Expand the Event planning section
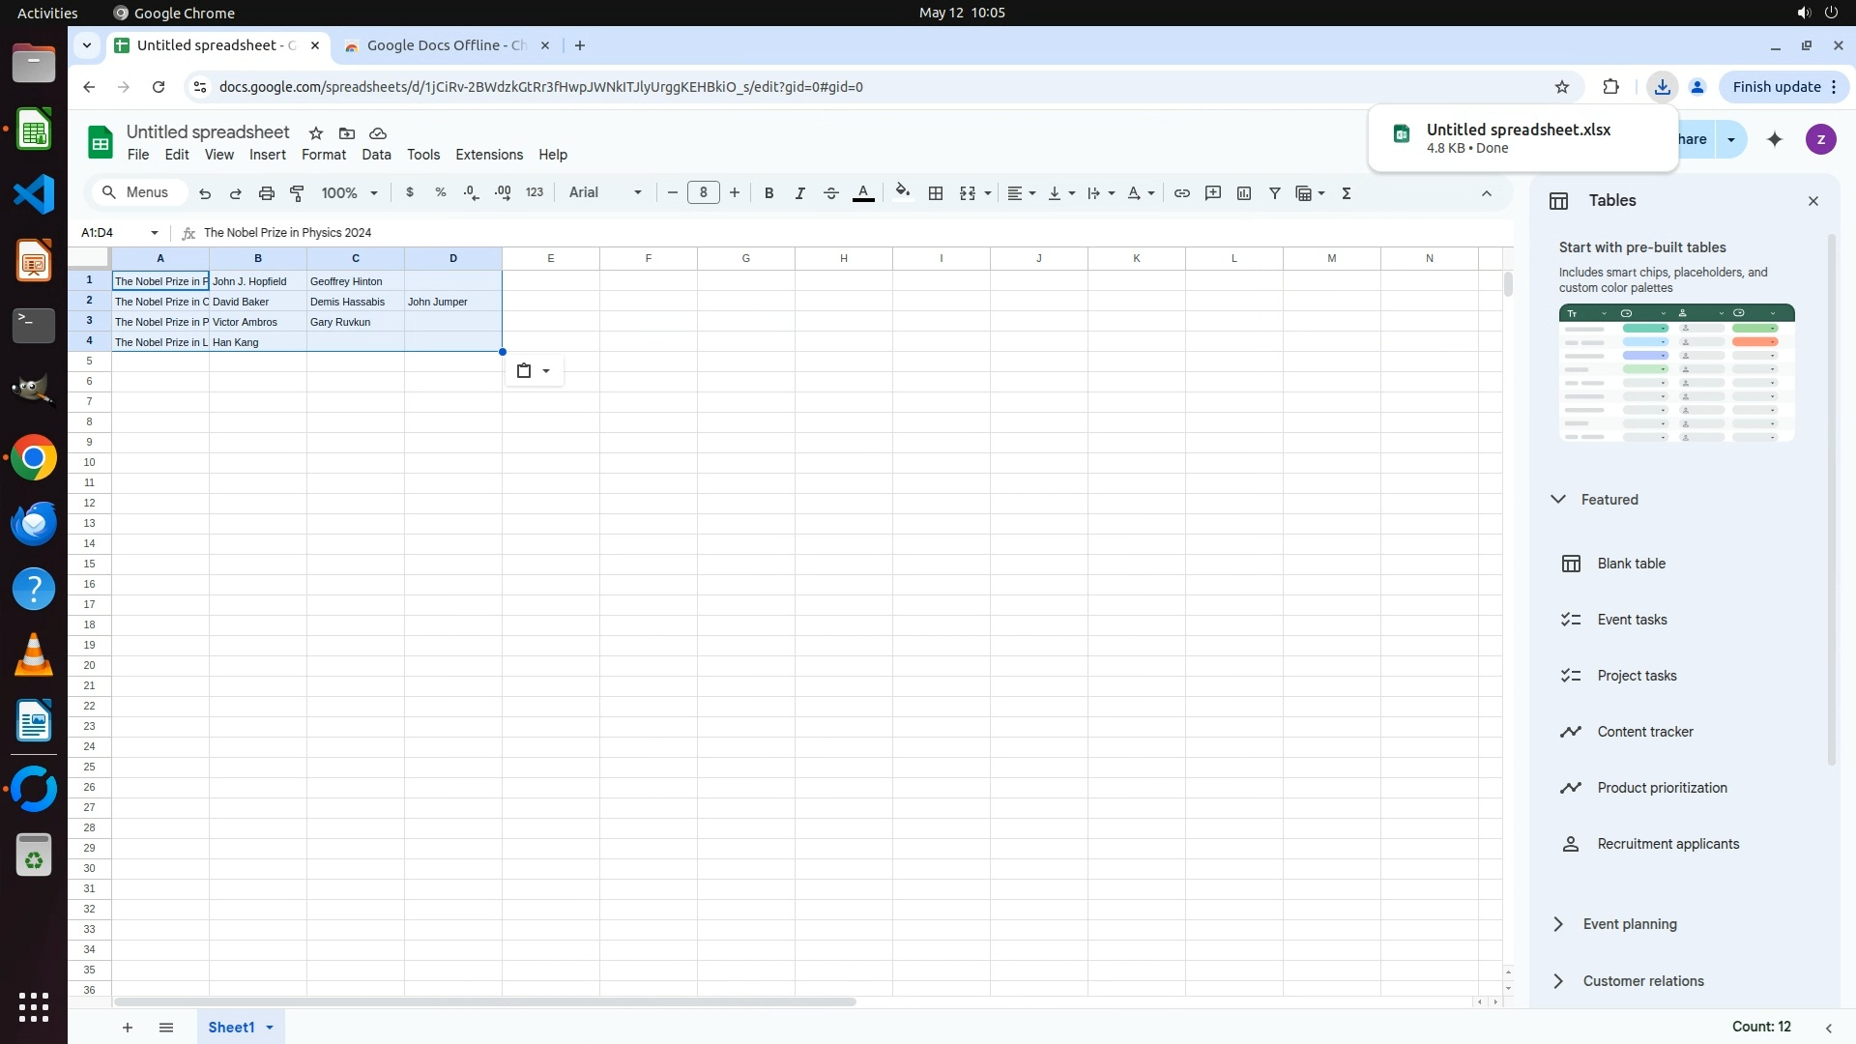This screenshot has width=1856, height=1044. coord(1629,924)
